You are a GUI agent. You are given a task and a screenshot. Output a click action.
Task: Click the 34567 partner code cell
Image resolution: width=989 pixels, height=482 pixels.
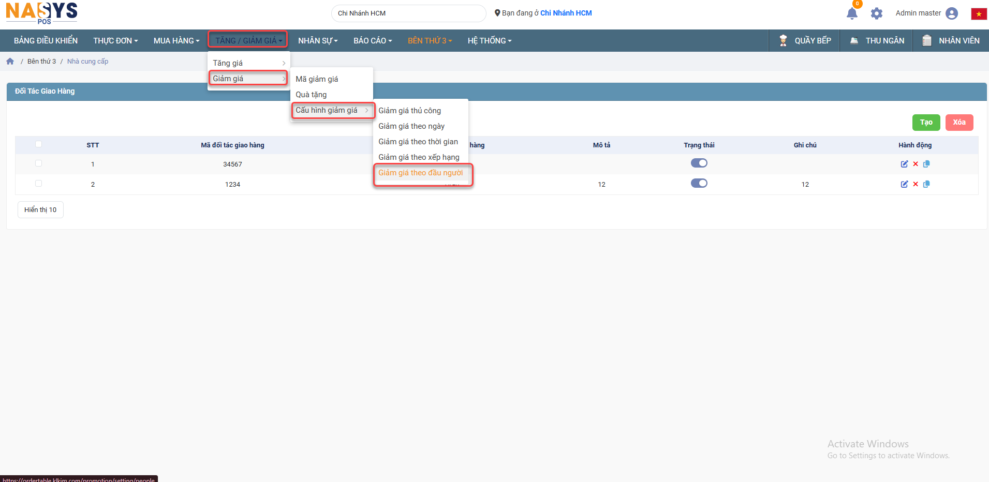pos(232,164)
